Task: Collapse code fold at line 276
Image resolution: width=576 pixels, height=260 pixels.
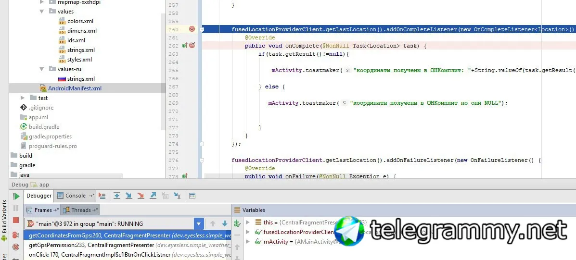Action: coord(202,160)
